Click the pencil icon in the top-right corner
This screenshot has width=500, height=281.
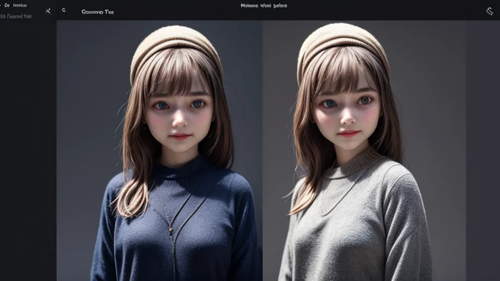tap(489, 11)
